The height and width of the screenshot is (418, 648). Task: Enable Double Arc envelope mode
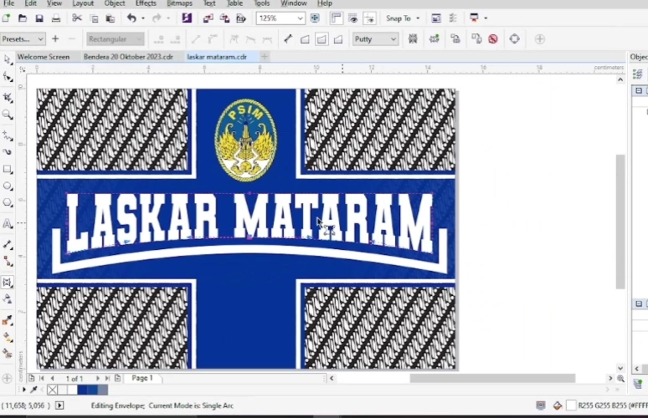338,39
